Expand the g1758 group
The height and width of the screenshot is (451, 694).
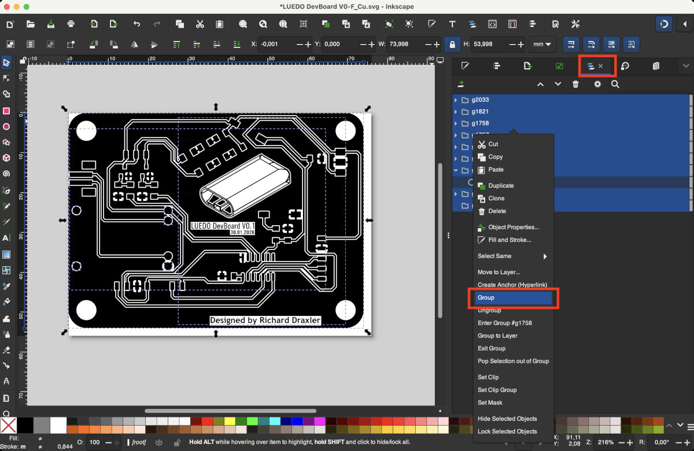456,123
